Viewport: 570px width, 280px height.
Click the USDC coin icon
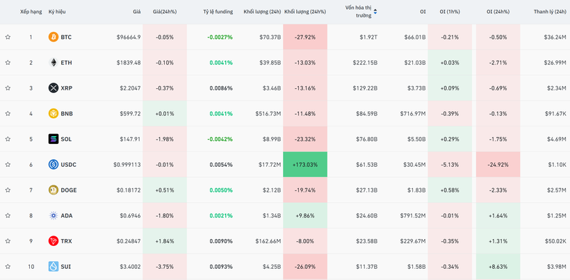pyautogui.click(x=54, y=165)
